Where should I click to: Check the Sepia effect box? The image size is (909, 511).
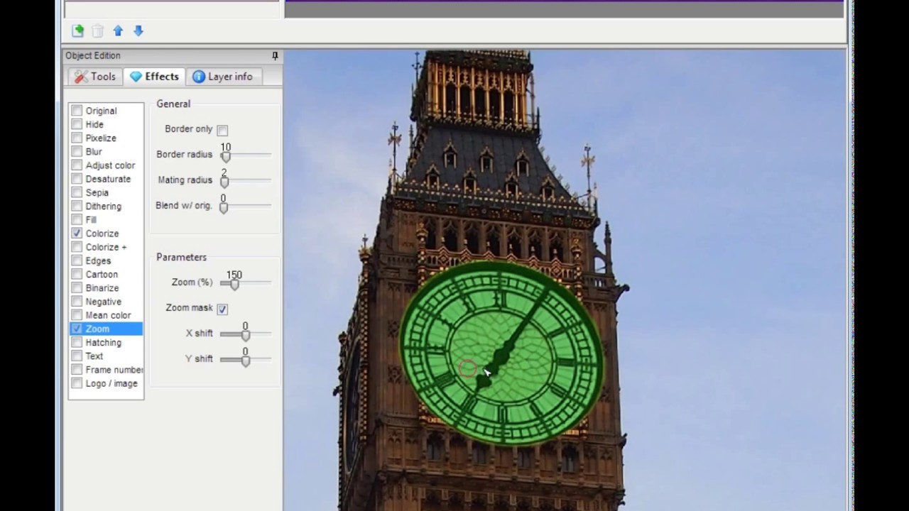[x=77, y=192]
